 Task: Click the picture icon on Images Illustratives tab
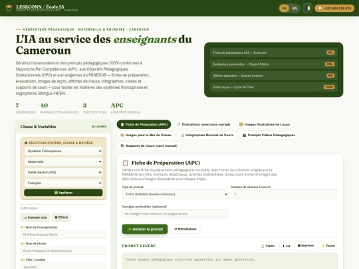click(241, 124)
